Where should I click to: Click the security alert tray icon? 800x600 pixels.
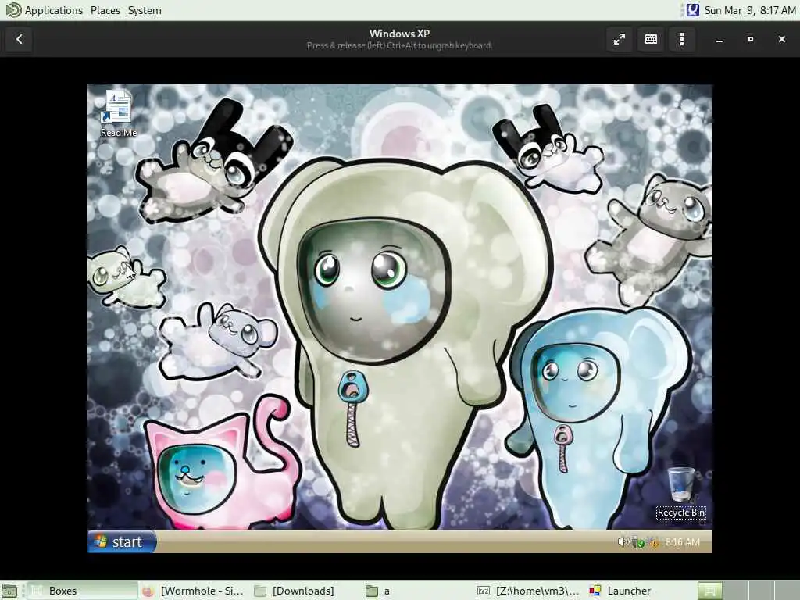[652, 542]
